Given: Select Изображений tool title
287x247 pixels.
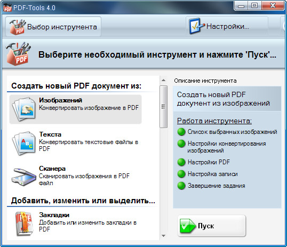Looking at the screenshot, I should coord(61,100).
